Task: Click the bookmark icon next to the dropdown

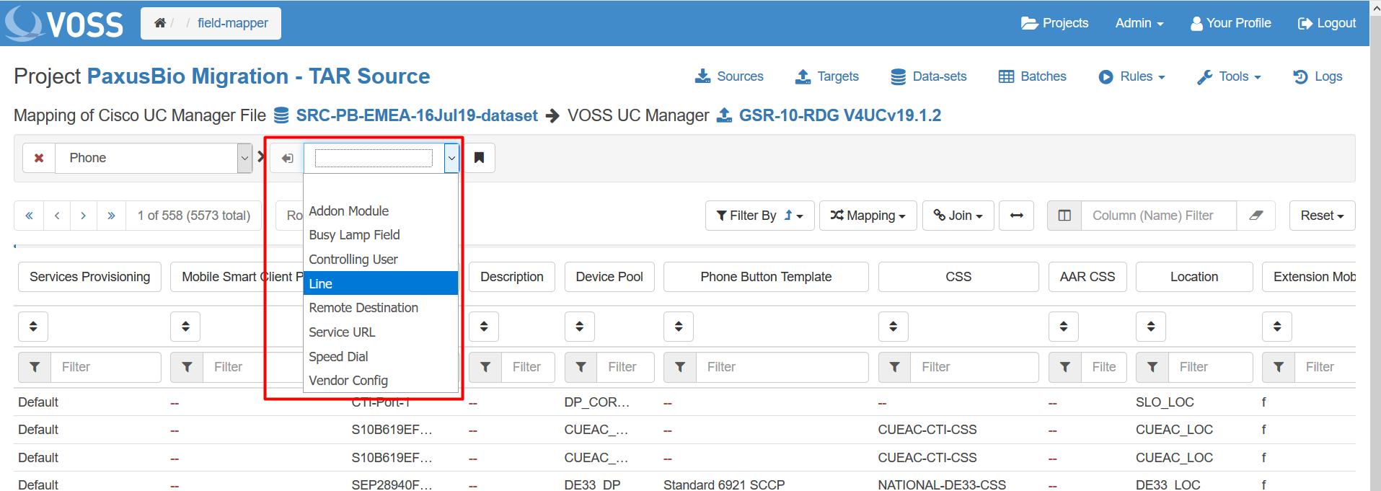Action: [x=479, y=158]
